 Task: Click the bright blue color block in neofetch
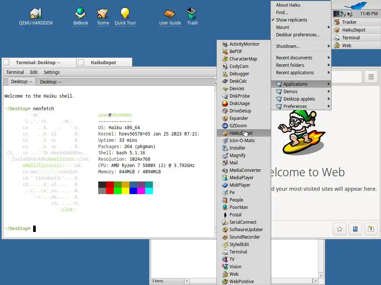coord(133,191)
